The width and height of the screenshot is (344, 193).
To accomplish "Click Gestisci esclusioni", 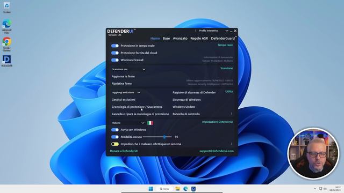I will coord(124,100).
